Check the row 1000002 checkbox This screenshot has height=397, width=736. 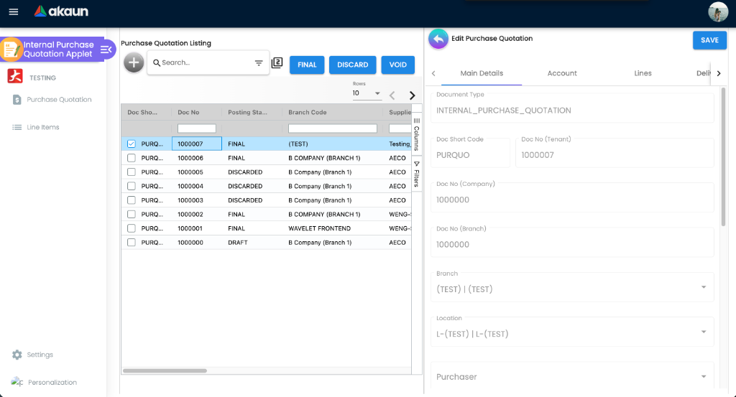[x=132, y=214]
